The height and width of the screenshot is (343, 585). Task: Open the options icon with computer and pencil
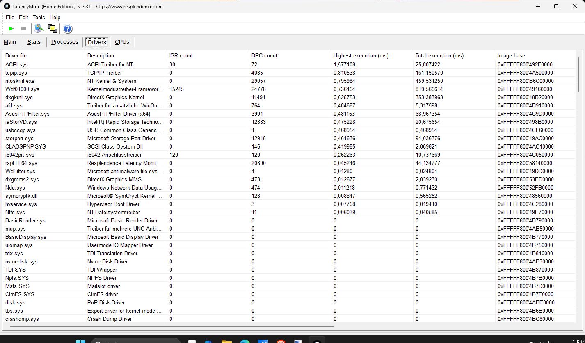click(39, 28)
